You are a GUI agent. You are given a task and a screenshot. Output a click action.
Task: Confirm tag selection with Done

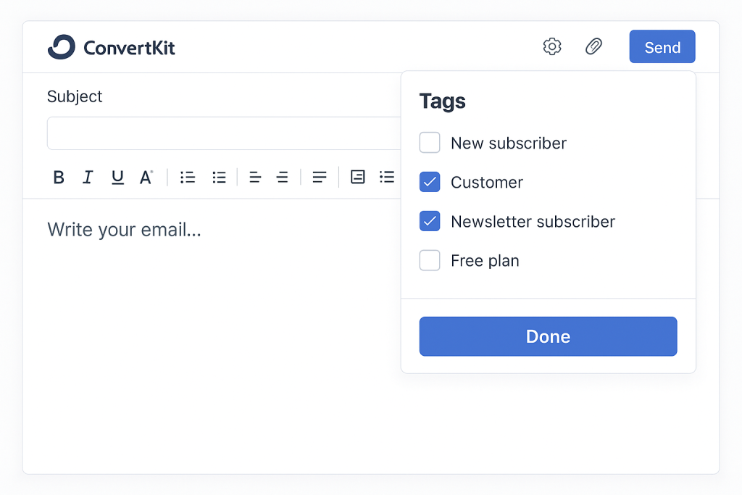548,336
